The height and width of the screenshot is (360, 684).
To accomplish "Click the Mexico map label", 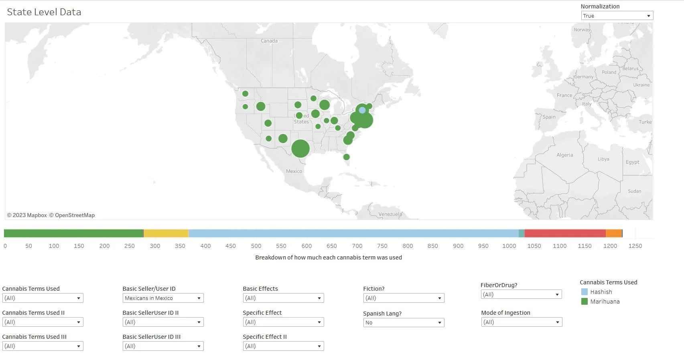I will click(294, 171).
